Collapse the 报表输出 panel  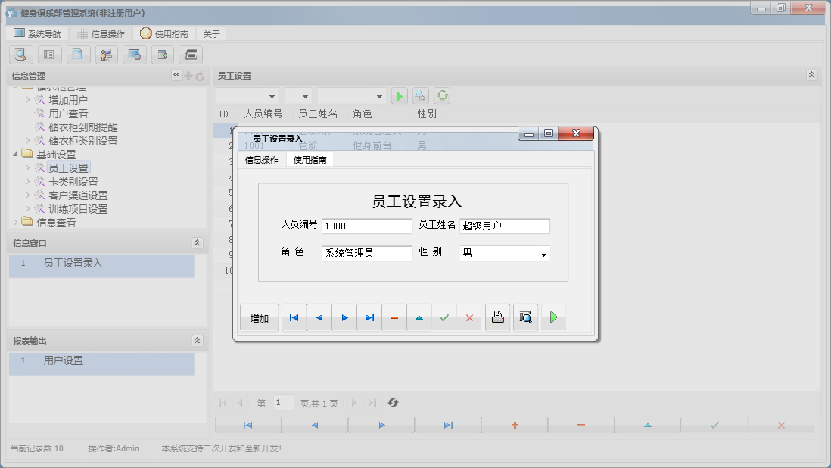click(x=197, y=341)
